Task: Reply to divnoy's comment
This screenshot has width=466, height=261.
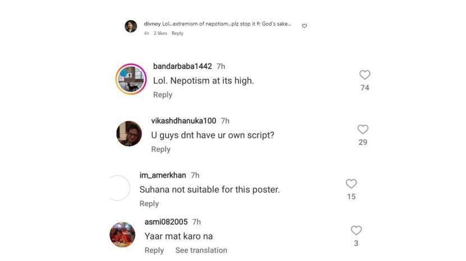Action: [177, 34]
